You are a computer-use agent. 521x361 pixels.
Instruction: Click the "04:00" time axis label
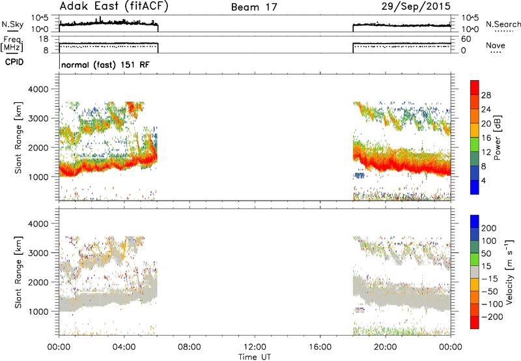pyautogui.click(x=124, y=347)
